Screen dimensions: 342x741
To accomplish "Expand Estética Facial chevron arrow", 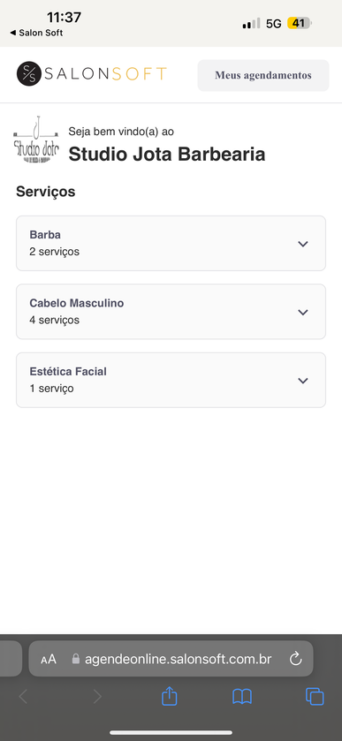I will (303, 381).
